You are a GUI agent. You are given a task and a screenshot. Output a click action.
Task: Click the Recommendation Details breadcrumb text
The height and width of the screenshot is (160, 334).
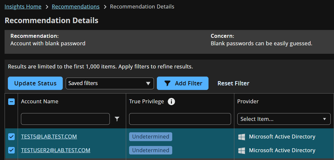click(142, 7)
